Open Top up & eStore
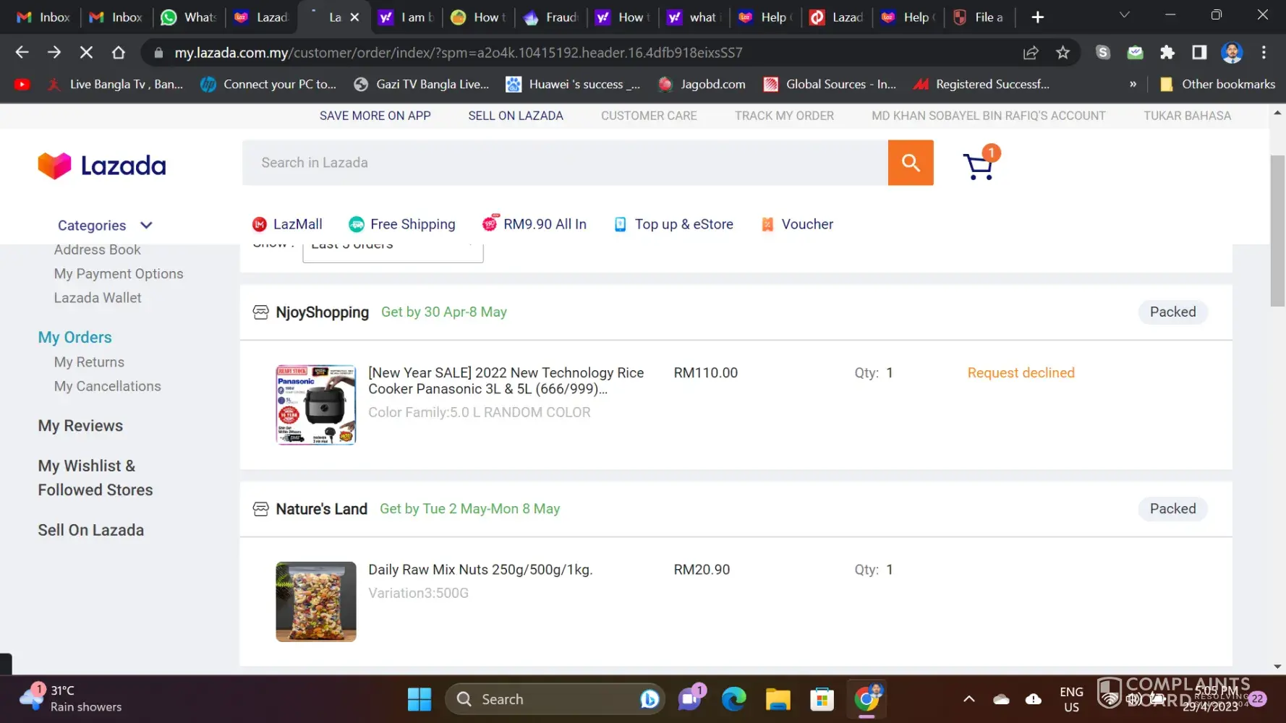 pyautogui.click(x=673, y=224)
